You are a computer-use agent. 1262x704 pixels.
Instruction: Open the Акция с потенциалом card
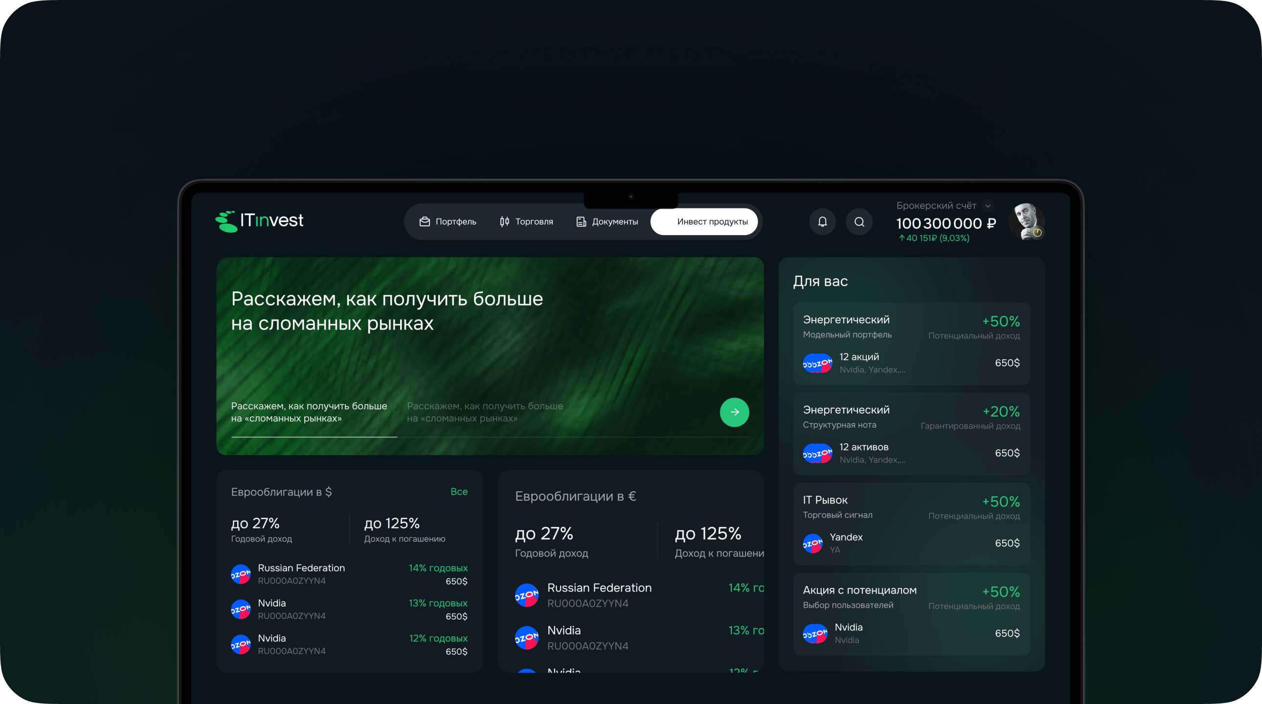pos(911,614)
